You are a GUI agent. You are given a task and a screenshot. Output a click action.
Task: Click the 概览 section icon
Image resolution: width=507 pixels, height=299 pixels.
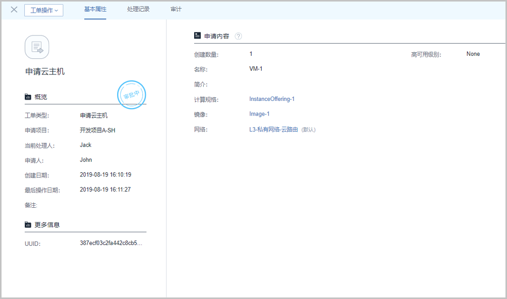click(28, 97)
